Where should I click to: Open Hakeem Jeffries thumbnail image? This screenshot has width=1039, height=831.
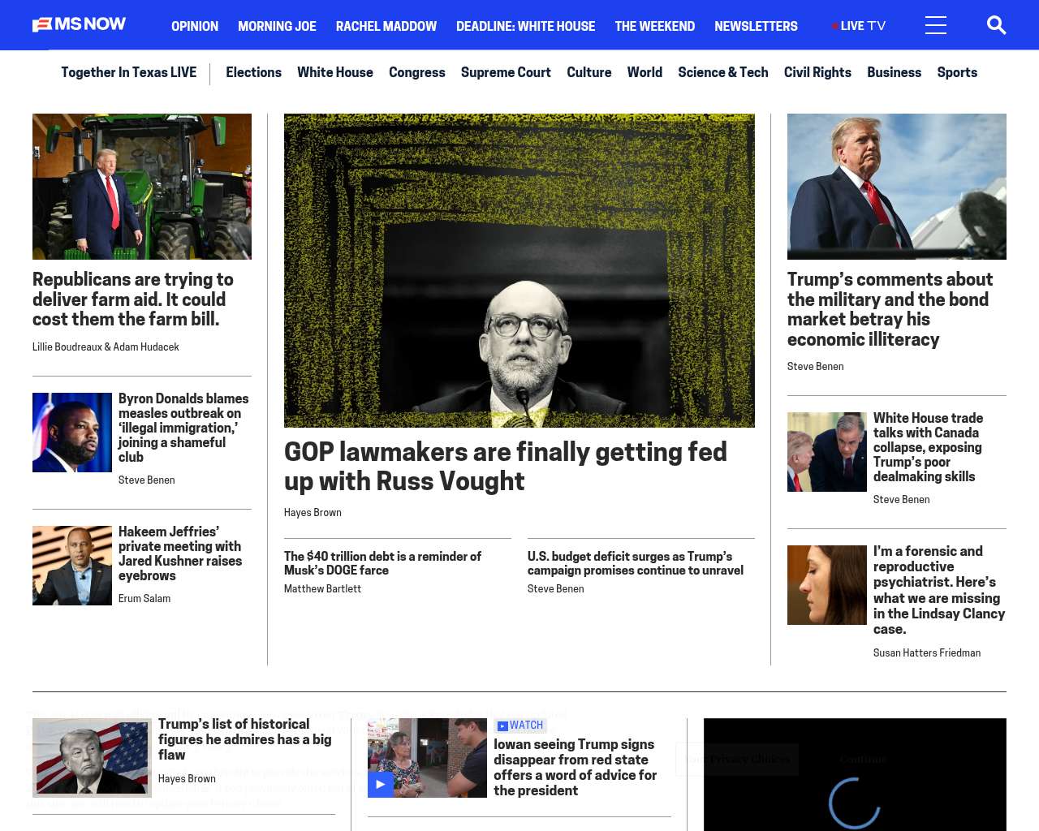point(72,566)
